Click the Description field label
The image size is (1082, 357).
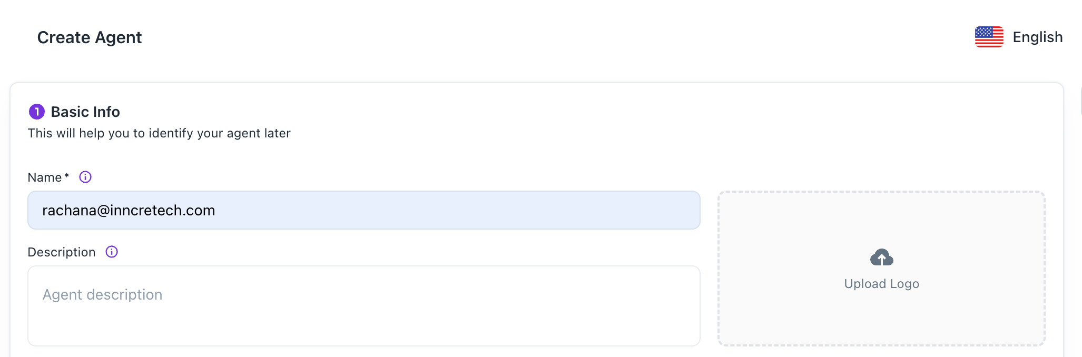tap(62, 252)
